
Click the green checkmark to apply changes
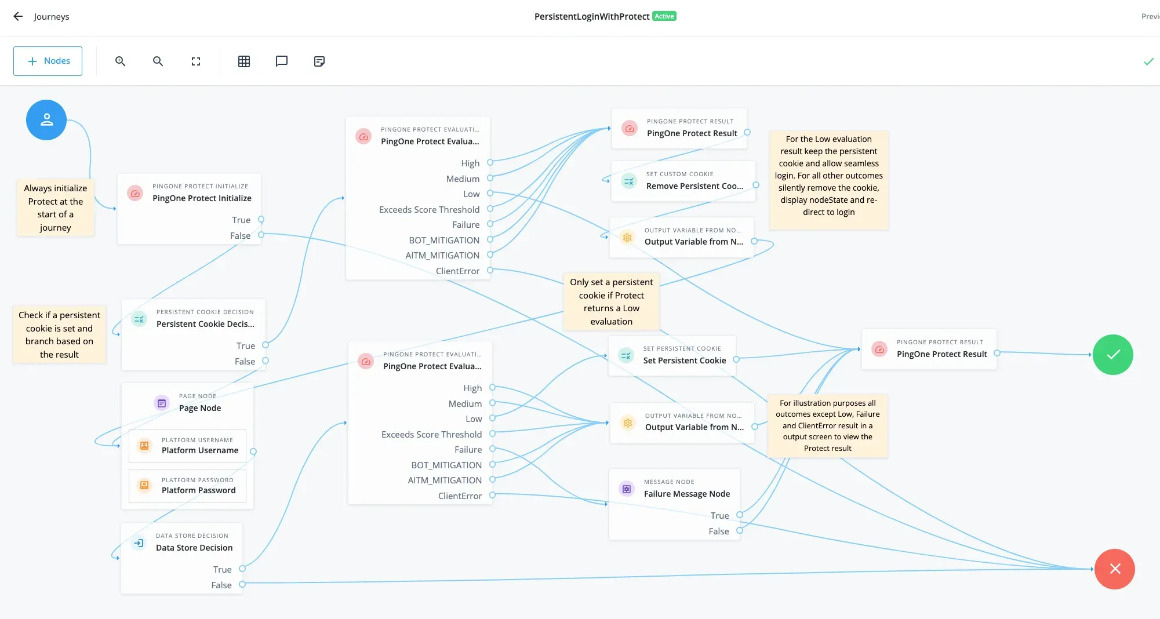pos(1149,61)
